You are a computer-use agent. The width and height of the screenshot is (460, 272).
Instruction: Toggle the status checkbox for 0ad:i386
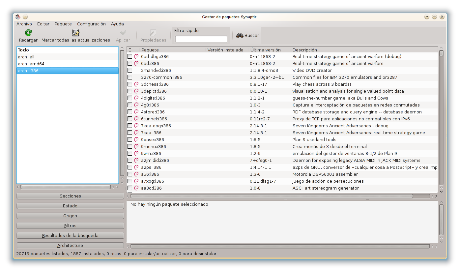click(130, 63)
